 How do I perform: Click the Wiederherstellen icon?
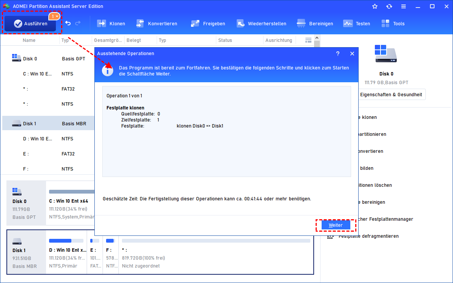click(241, 23)
